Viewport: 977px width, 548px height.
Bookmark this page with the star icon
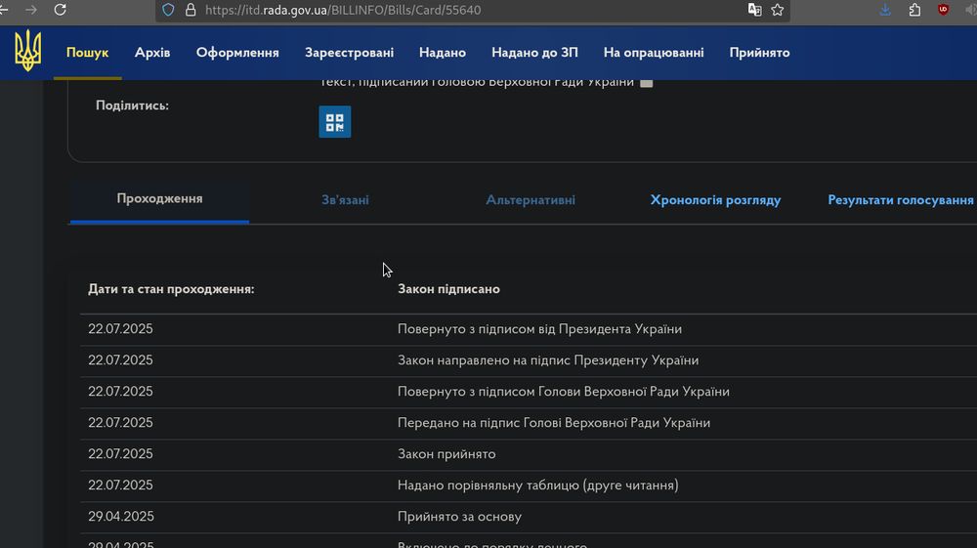point(777,10)
